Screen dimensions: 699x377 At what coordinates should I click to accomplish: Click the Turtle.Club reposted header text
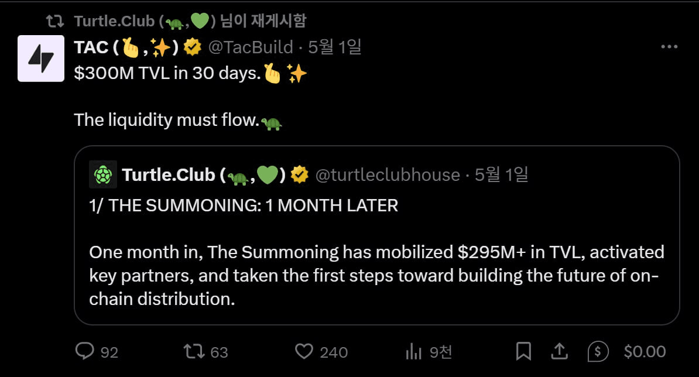point(190,21)
